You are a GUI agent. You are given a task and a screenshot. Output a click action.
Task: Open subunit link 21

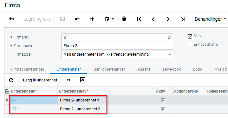coord(14,100)
